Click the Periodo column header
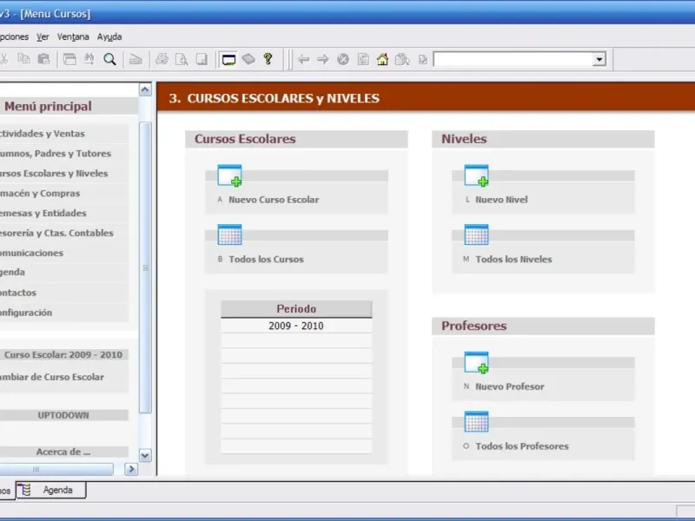 pyautogui.click(x=296, y=309)
